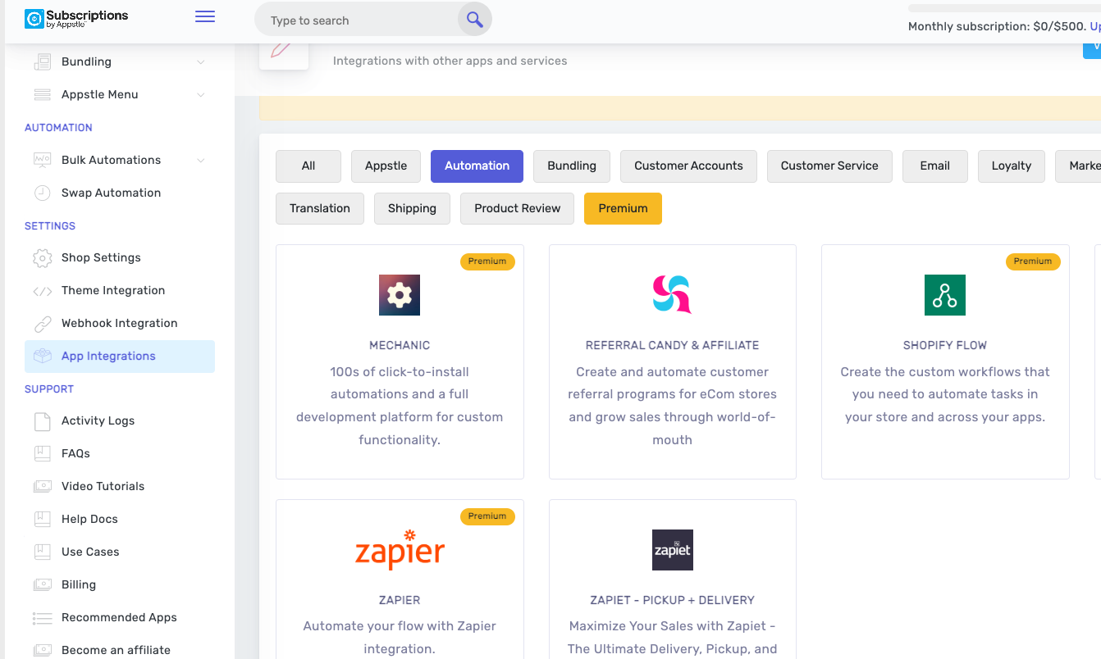Open the Mechanic app gear logo
Image resolution: width=1101 pixels, height=659 pixels.
pos(400,295)
